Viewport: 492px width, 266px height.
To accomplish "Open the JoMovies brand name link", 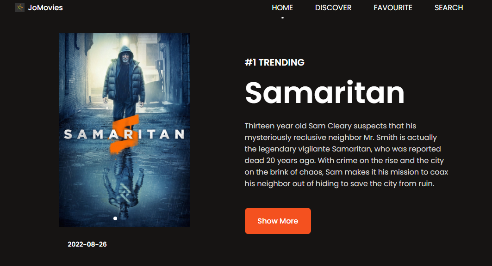I will [x=45, y=7].
